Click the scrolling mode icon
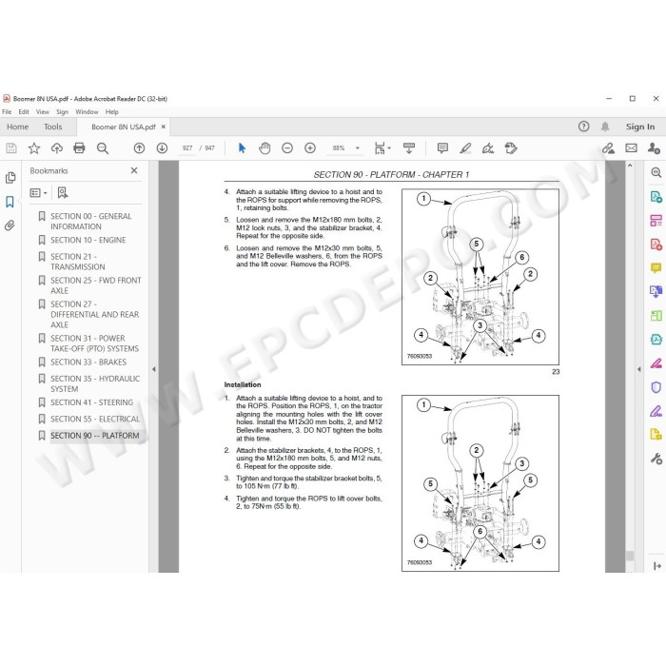Image resolution: width=666 pixels, height=666 pixels. (x=409, y=148)
